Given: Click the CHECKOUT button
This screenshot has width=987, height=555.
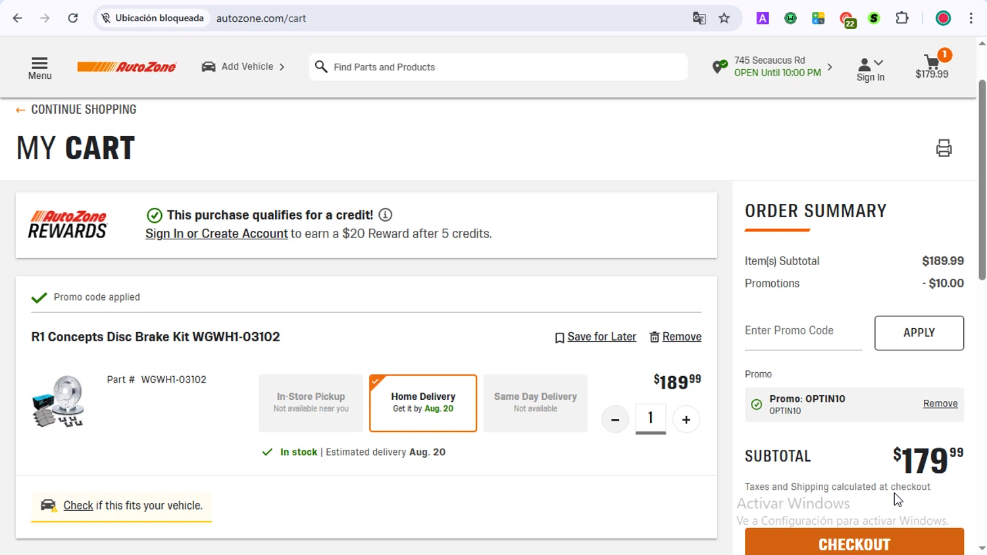Looking at the screenshot, I should pyautogui.click(x=854, y=543).
